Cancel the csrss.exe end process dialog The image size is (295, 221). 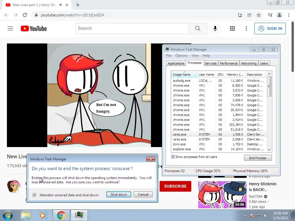(x=143, y=194)
